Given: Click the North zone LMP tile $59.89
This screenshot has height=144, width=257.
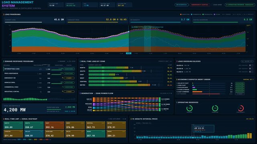Looking at the screenshot, I should click(13, 125).
